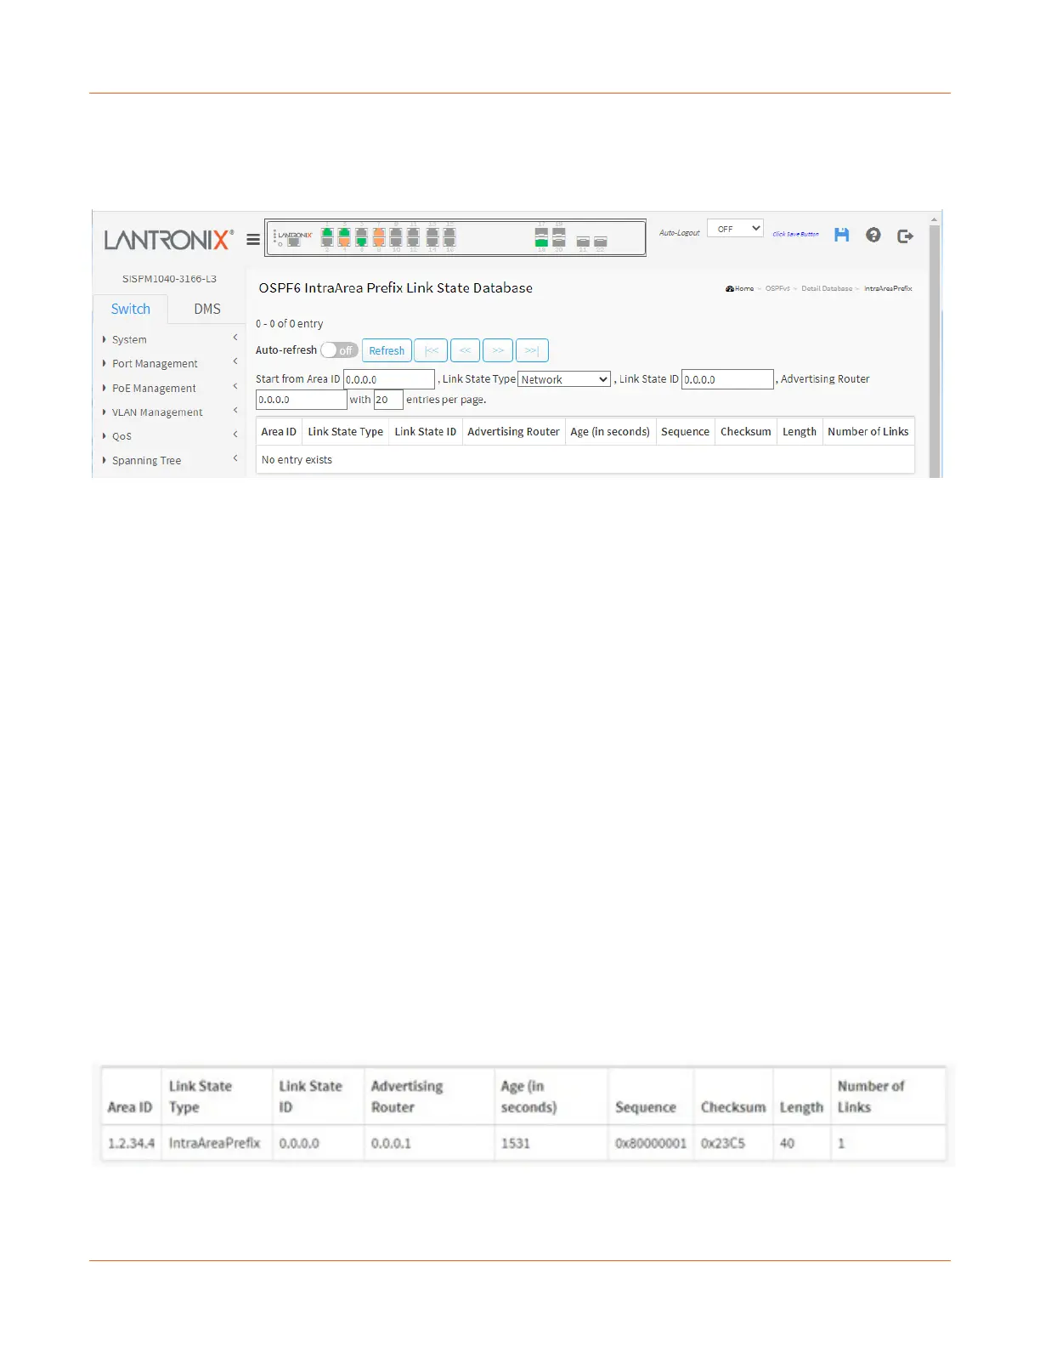Click the save configuration floppy disk icon

(x=841, y=235)
